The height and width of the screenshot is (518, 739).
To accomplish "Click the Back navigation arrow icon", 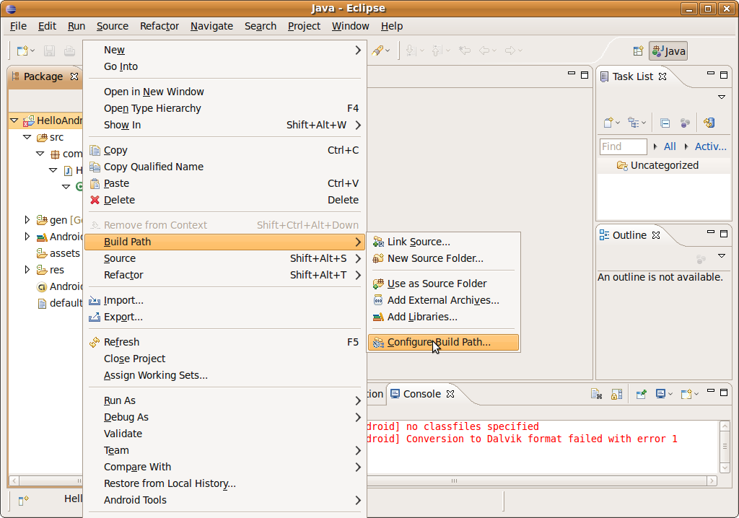I will 484,50.
